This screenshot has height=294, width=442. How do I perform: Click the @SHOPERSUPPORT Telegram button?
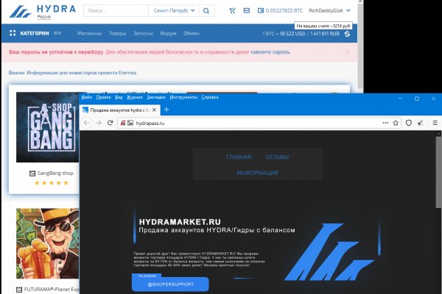[x=170, y=284]
